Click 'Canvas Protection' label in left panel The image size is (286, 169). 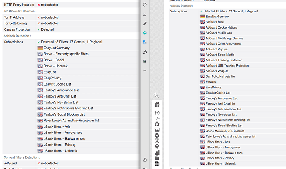(17, 29)
